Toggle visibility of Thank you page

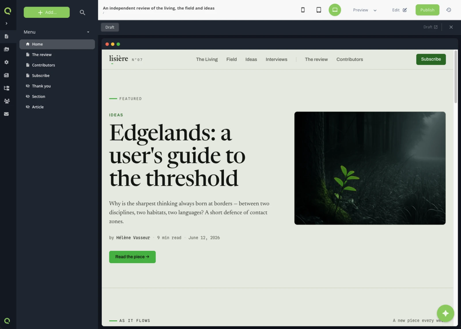28,86
